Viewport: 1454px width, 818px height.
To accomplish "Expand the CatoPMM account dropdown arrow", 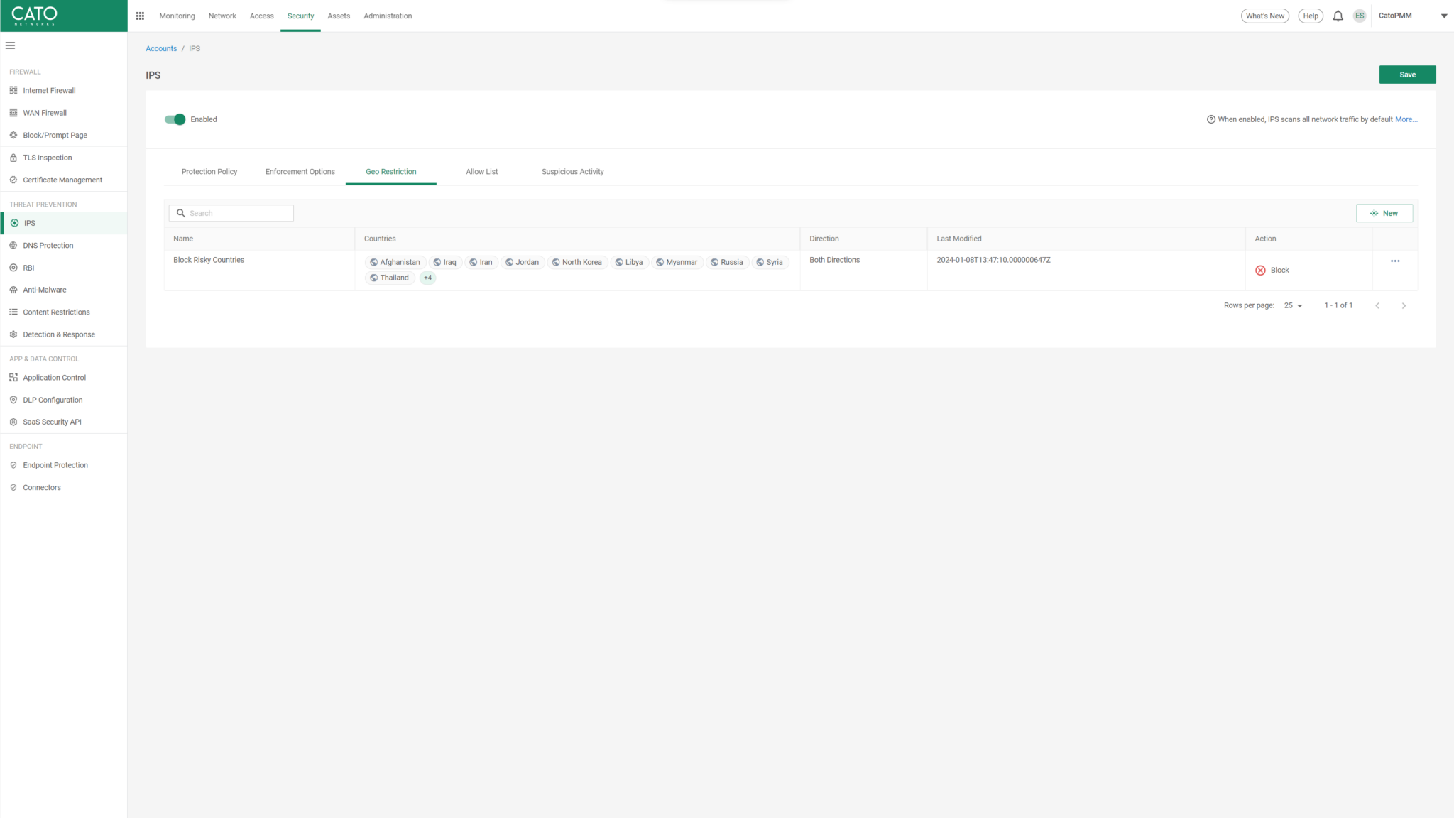I will click(1444, 16).
